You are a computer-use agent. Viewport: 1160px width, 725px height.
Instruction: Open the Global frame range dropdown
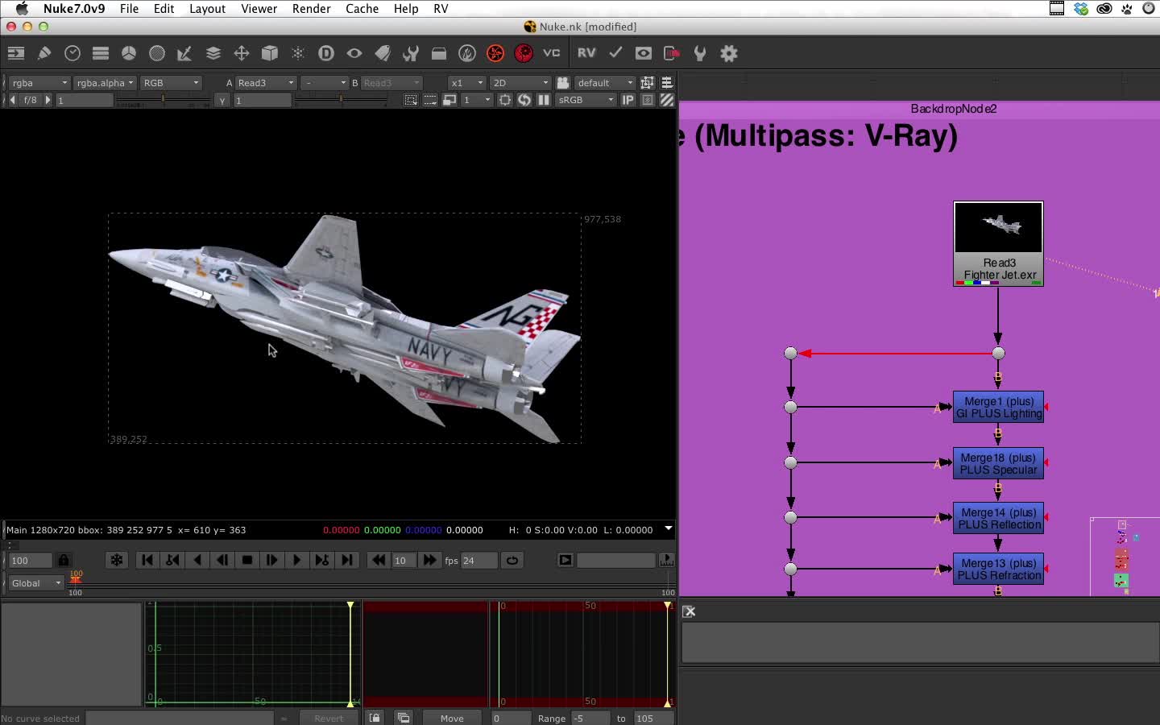pos(35,583)
